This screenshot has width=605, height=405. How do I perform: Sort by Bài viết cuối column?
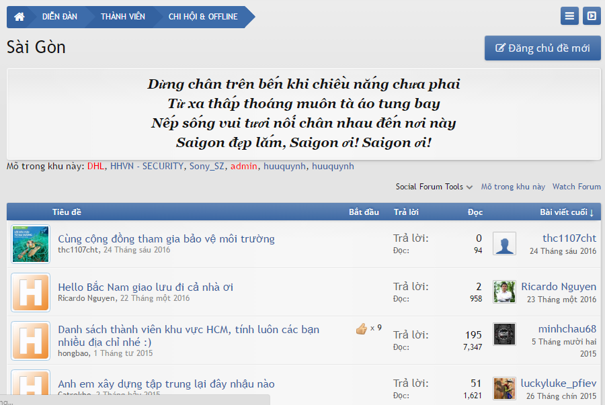click(566, 212)
